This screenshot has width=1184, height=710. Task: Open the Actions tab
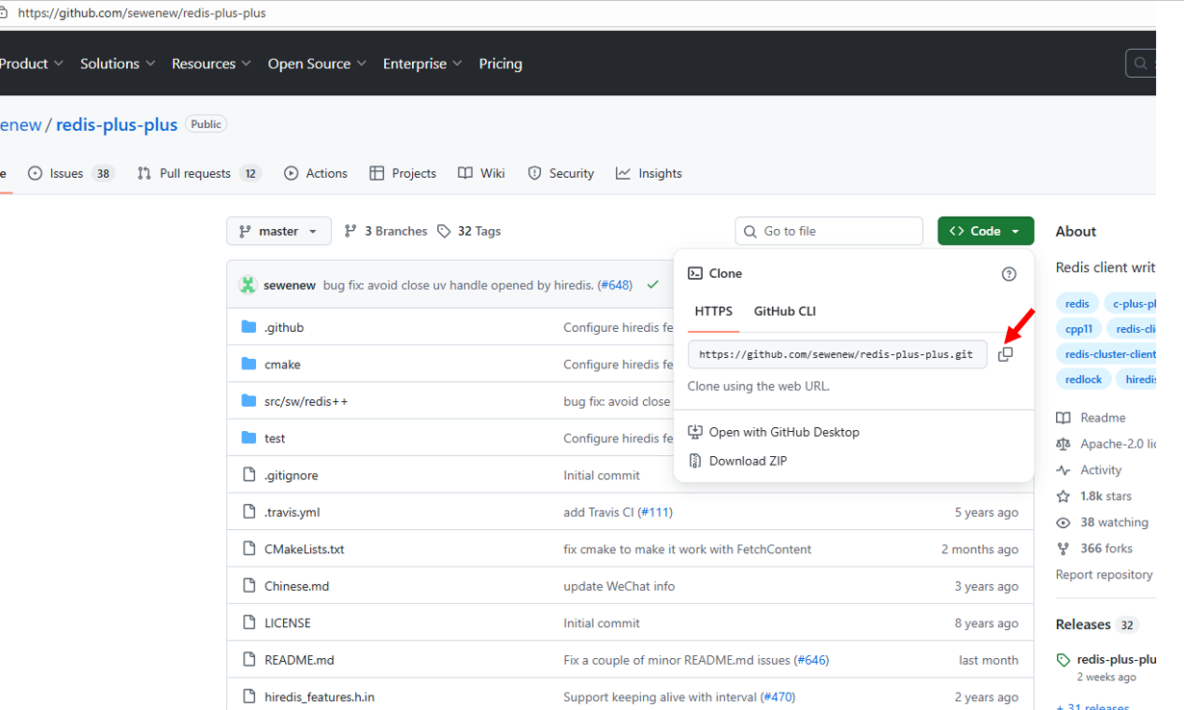tap(316, 173)
